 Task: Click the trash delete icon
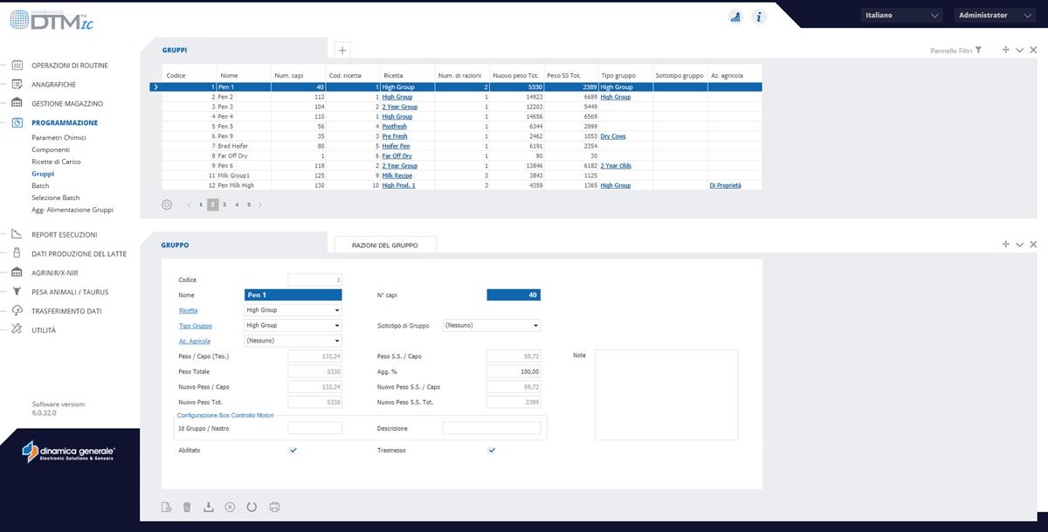point(187,507)
